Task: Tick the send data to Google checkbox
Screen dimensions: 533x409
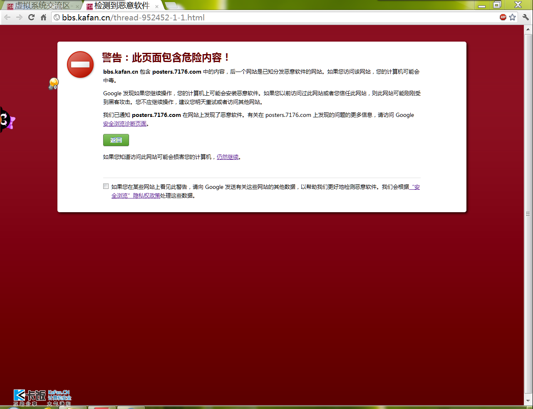Action: tap(106, 186)
